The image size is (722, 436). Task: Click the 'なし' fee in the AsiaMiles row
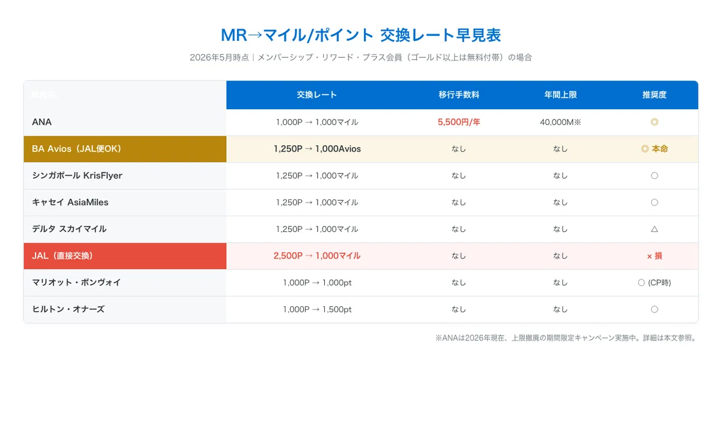coord(459,202)
